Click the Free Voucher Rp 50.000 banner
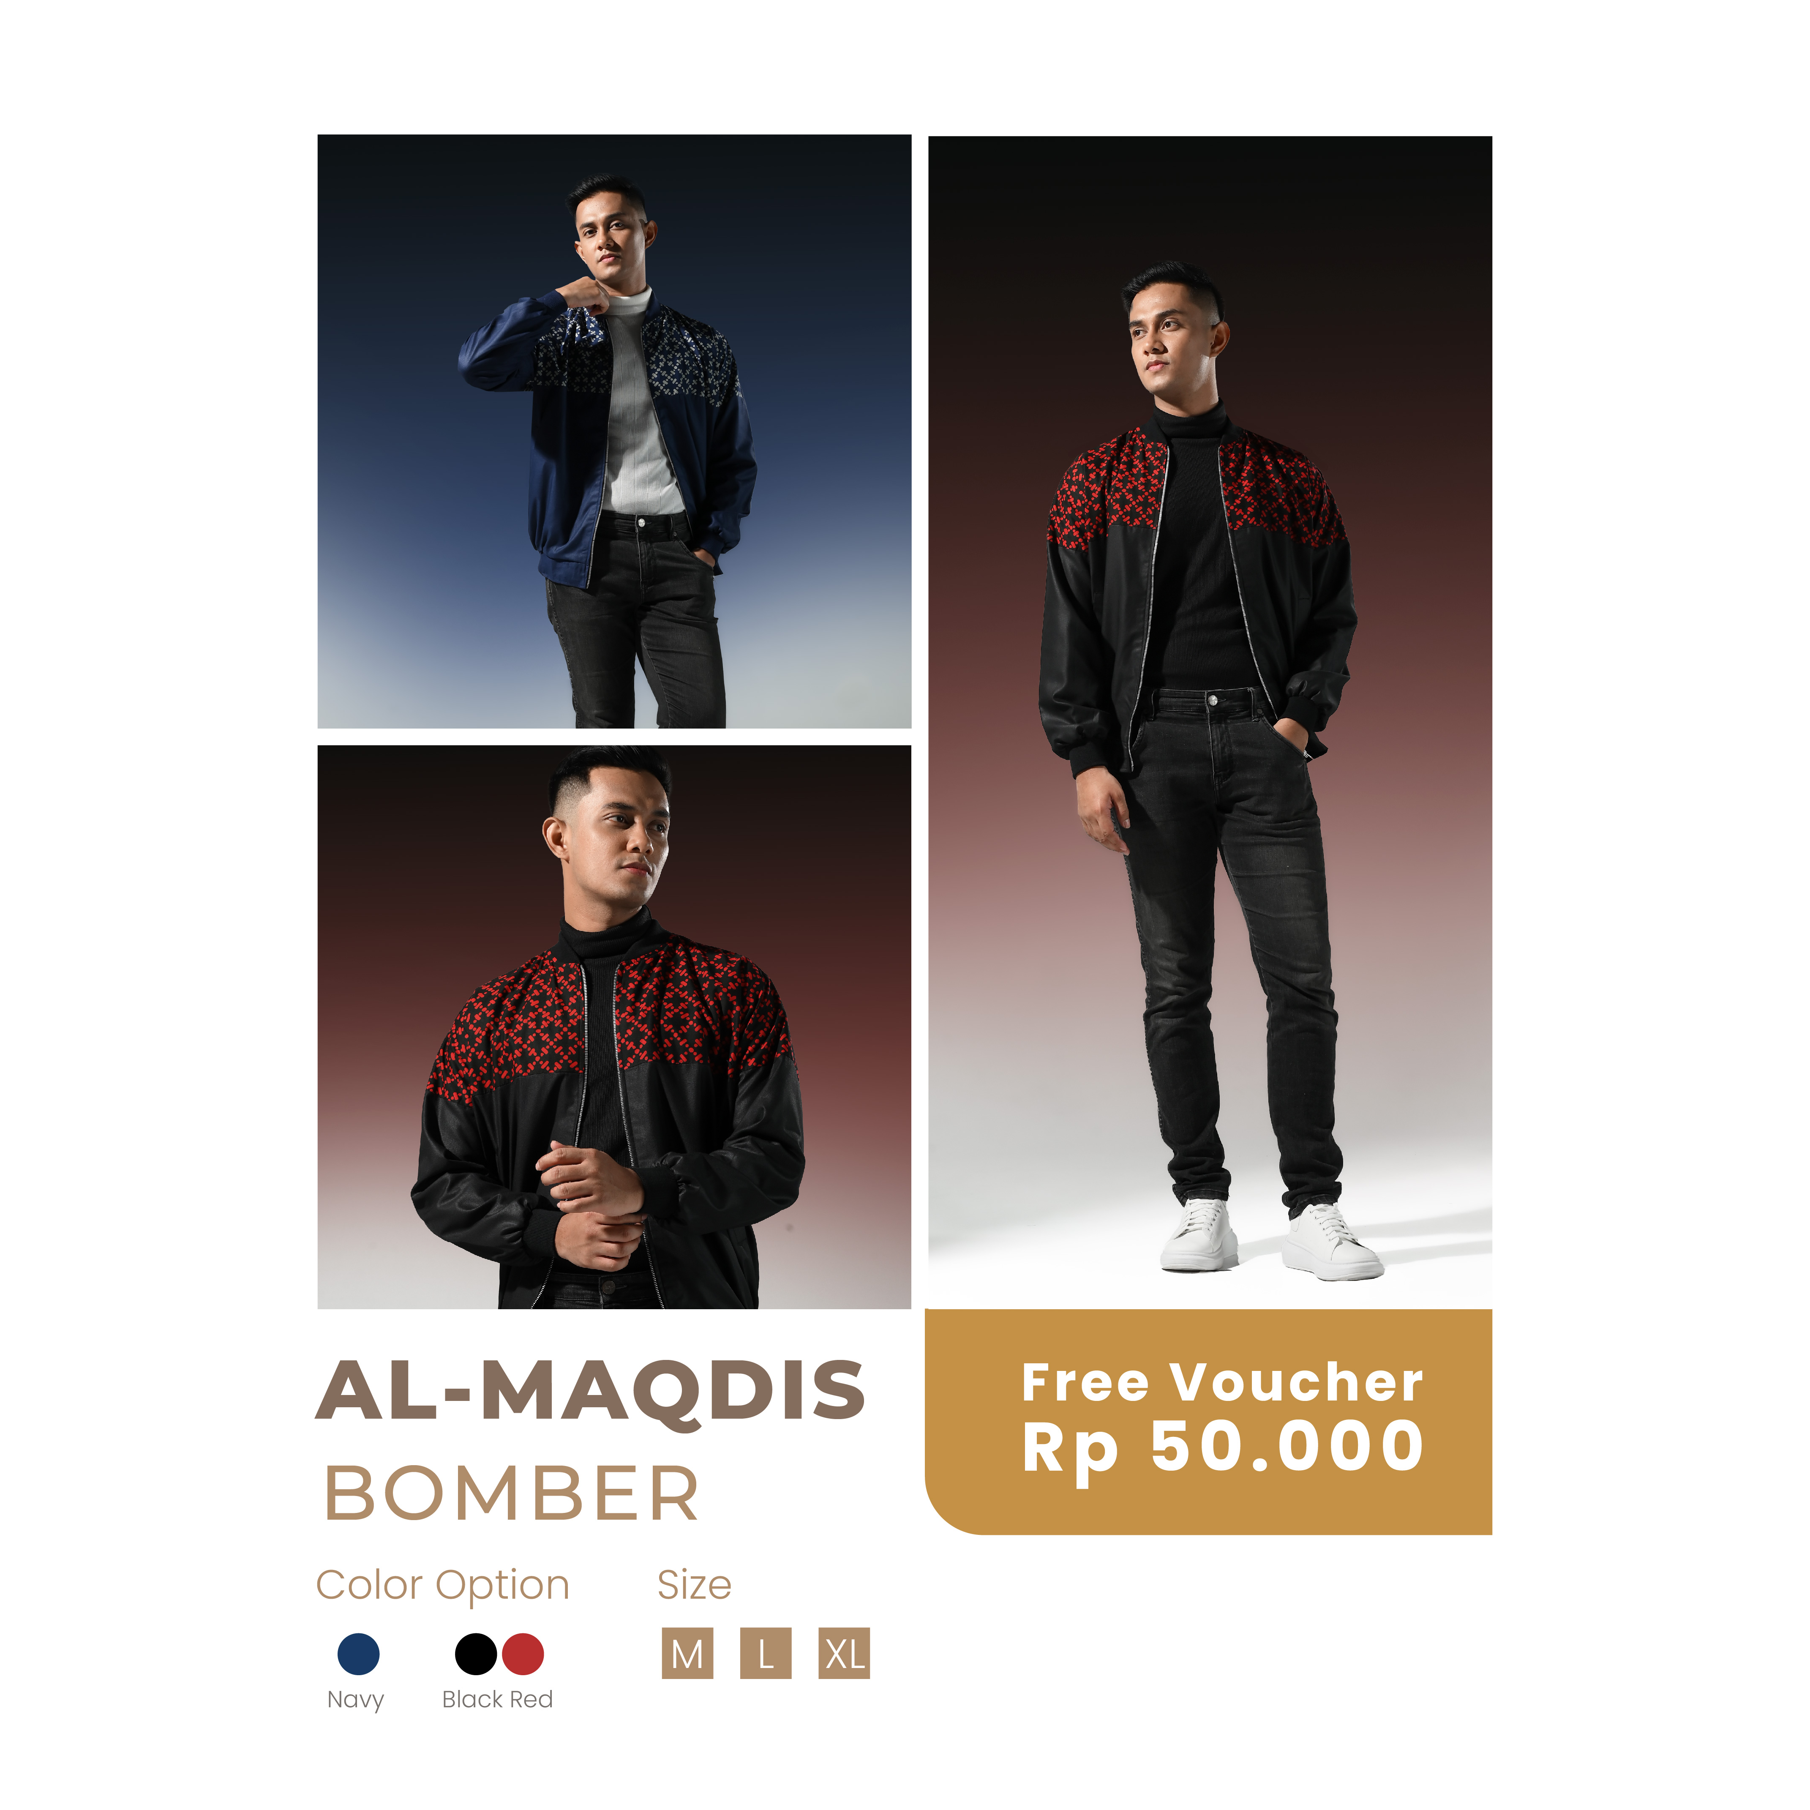Viewport: 1810px width, 1810px height. click(x=1208, y=1421)
